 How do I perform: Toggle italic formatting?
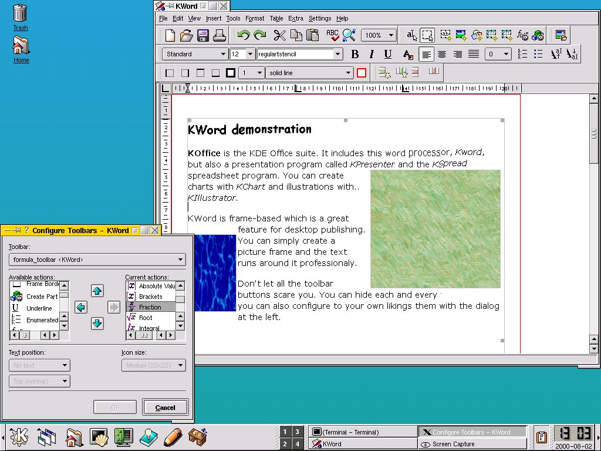[x=371, y=55]
